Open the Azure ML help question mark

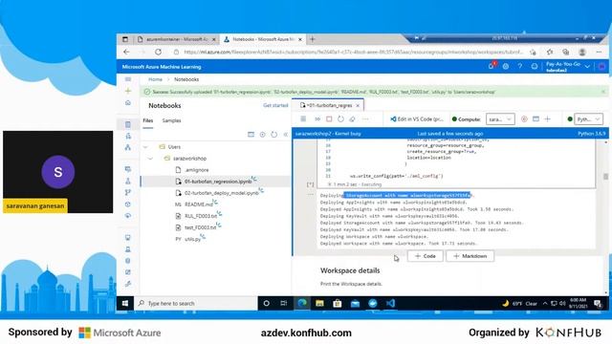(520, 67)
